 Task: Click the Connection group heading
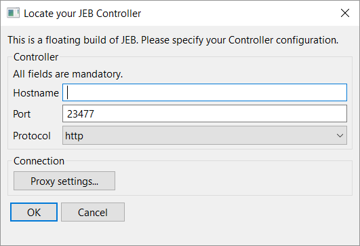(x=39, y=161)
